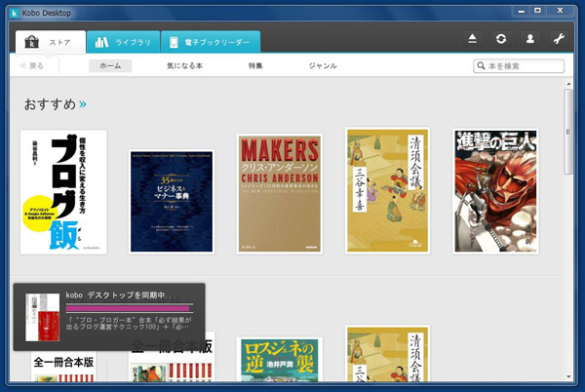
Task: Click the kobo デスクトップを同期中 text
Action: (x=121, y=295)
